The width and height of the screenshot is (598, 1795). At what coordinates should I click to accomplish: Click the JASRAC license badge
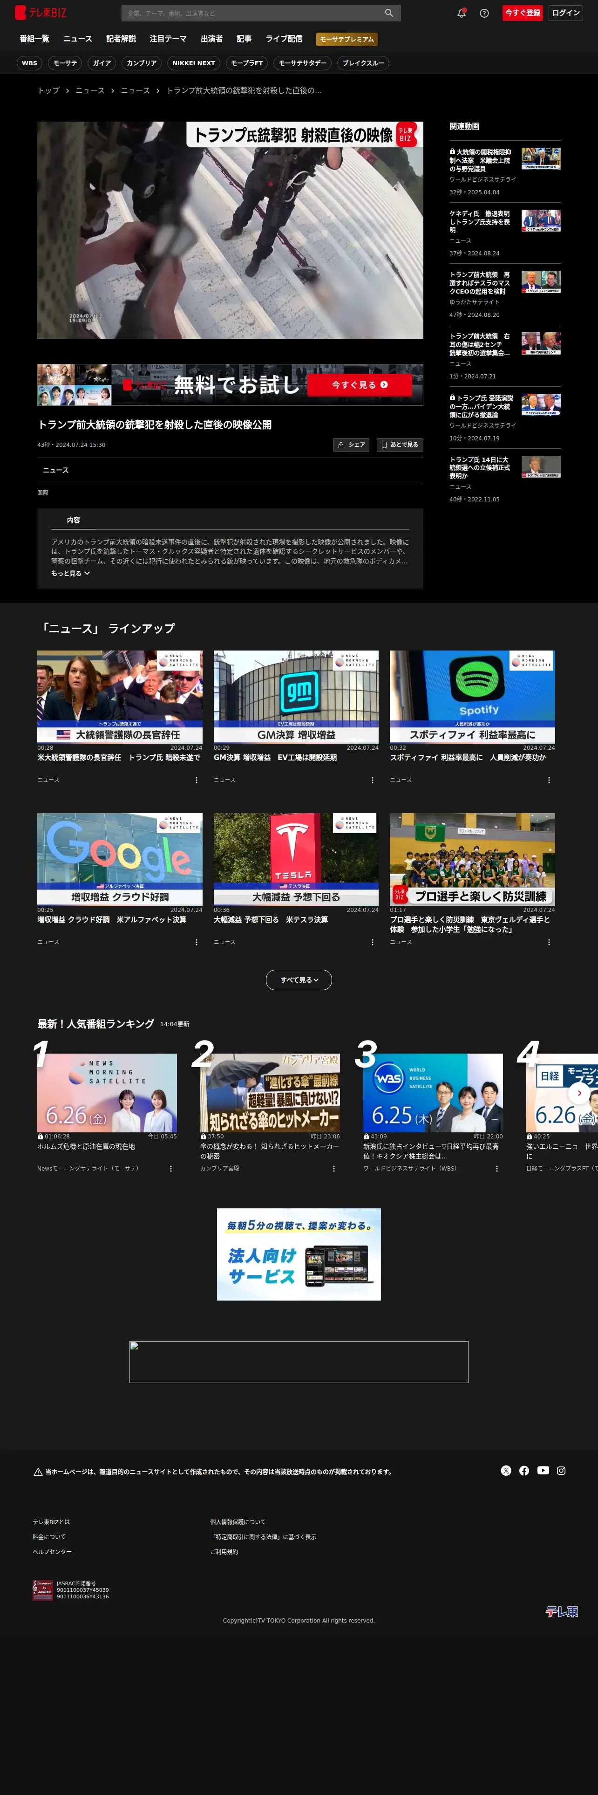pyautogui.click(x=42, y=1590)
